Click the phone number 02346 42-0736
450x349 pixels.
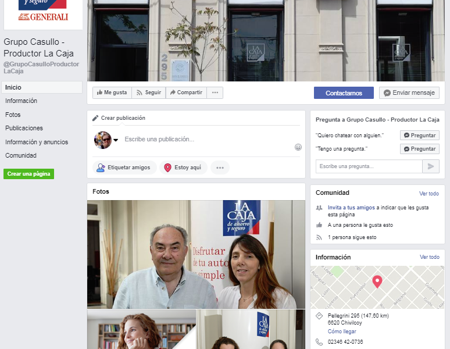tap(345, 342)
